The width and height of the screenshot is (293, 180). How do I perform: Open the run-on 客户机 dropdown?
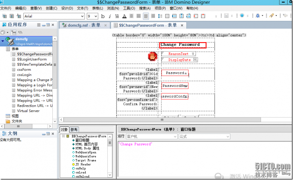point(175,137)
